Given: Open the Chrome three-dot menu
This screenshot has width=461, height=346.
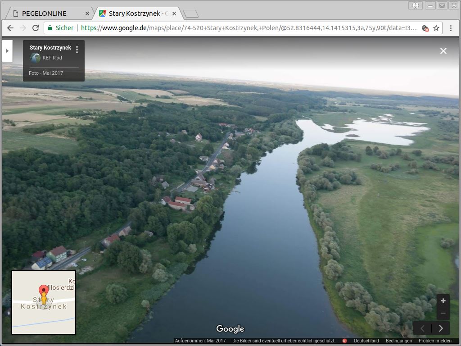Looking at the screenshot, I should (451, 28).
